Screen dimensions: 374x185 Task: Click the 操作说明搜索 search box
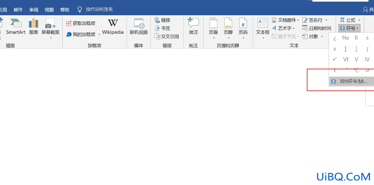[99, 9]
